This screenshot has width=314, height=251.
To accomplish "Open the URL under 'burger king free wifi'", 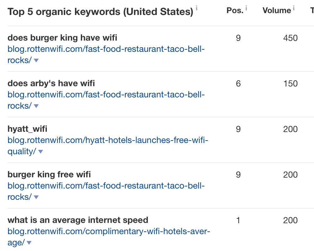I will (106, 186).
